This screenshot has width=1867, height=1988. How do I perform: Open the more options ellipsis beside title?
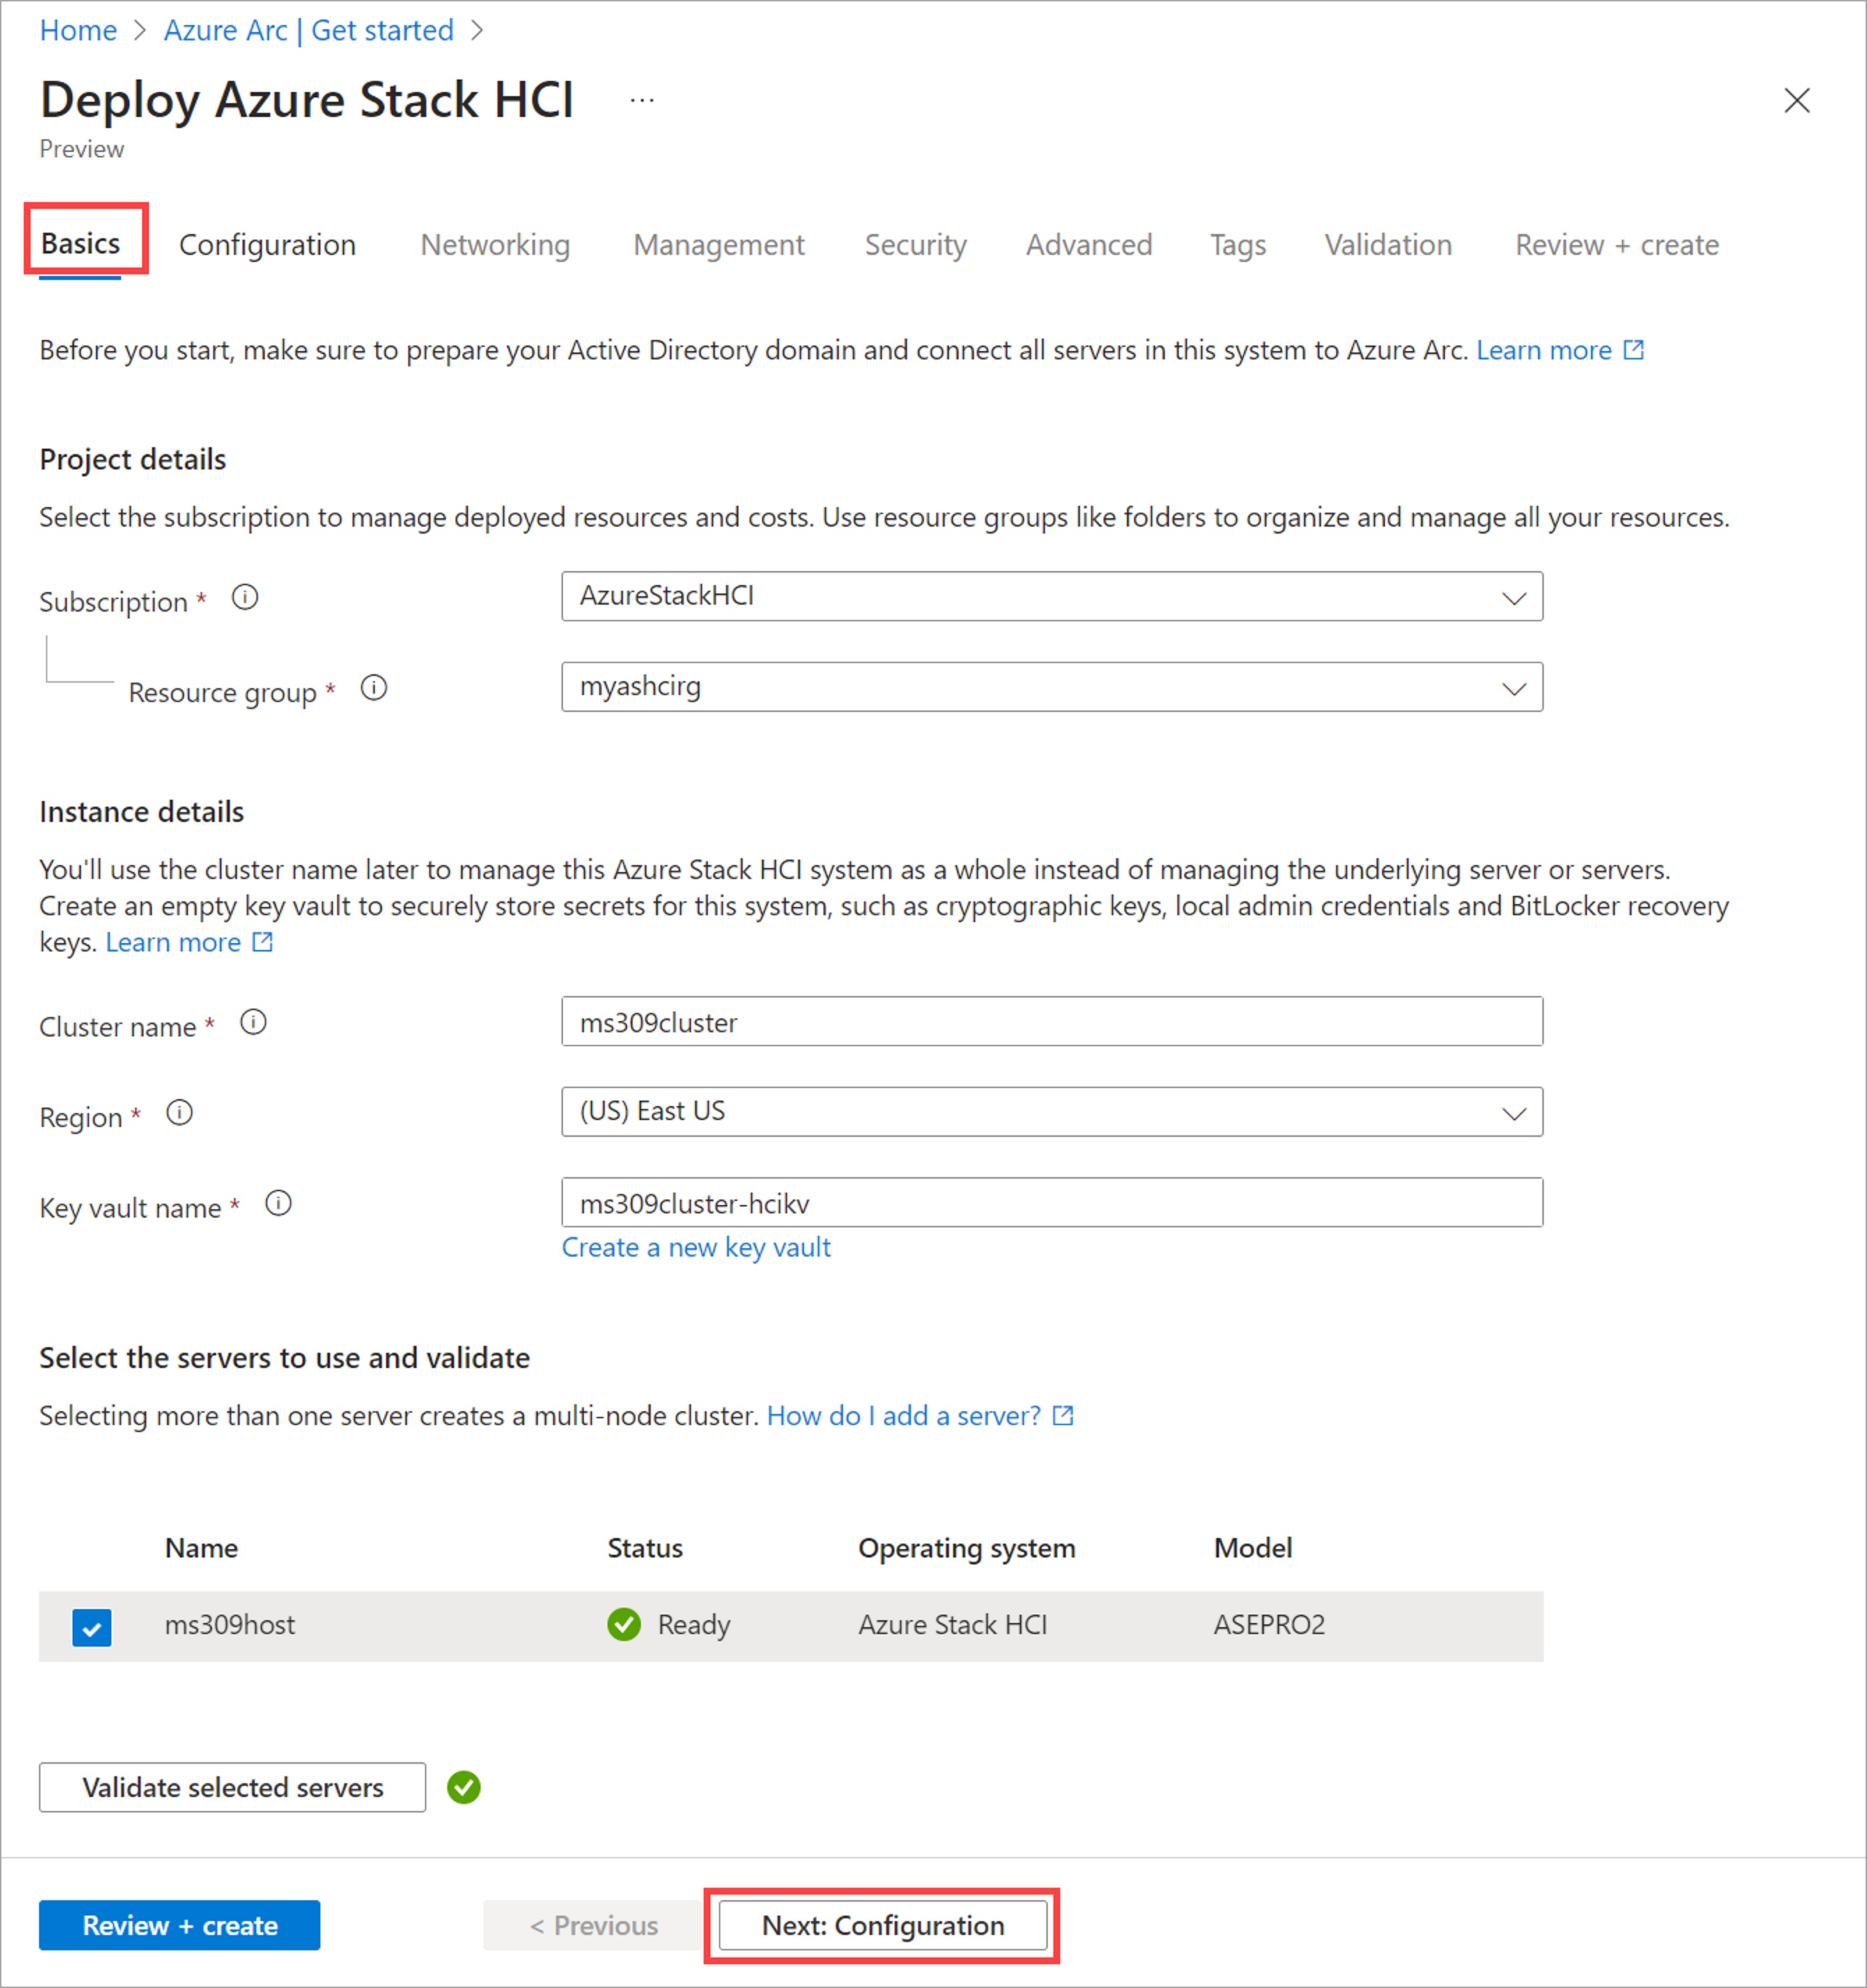642,100
